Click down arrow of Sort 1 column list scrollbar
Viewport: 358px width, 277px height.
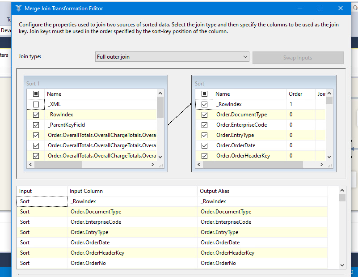[x=160, y=157]
